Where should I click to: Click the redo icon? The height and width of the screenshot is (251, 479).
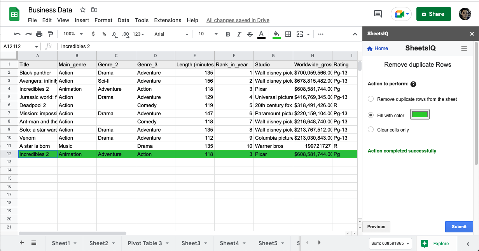coord(28,34)
